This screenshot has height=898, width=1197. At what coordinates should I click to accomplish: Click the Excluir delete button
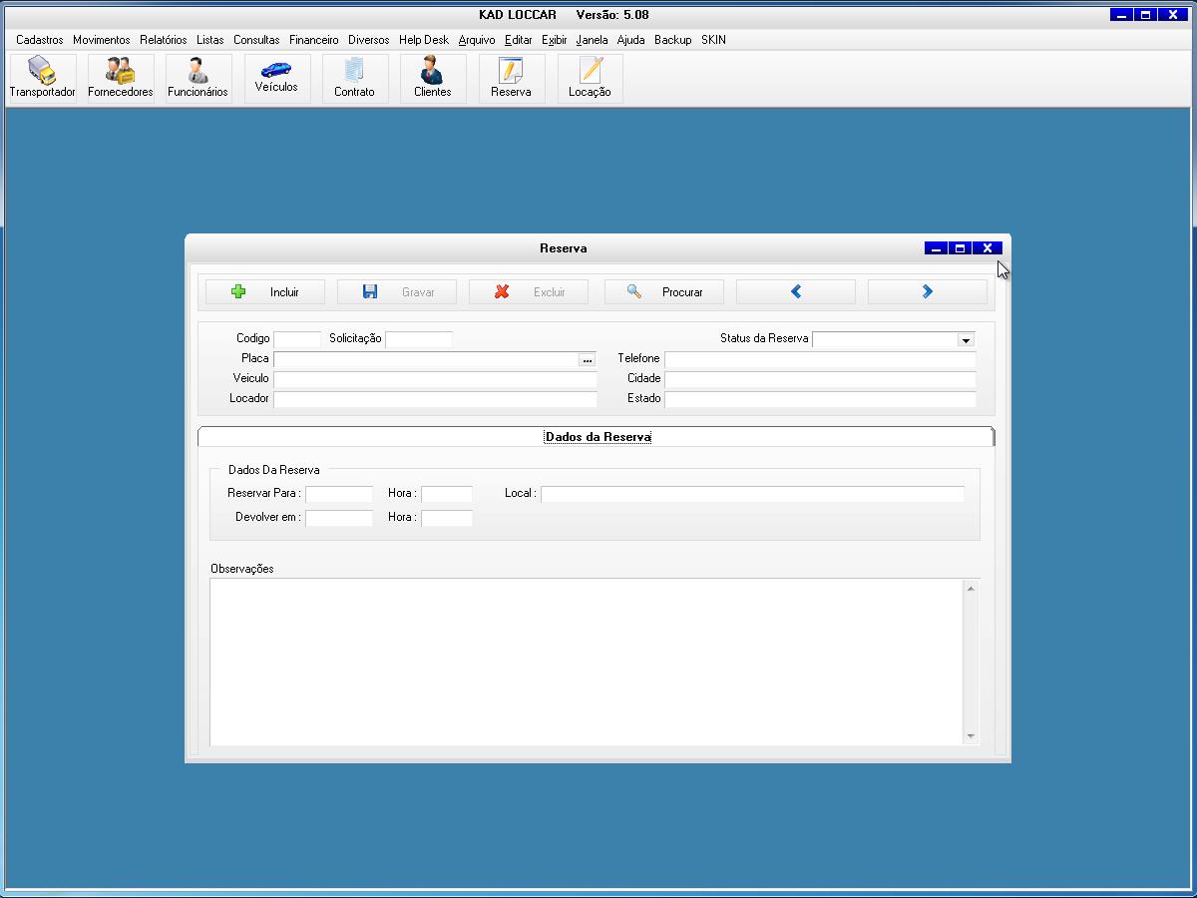click(529, 291)
